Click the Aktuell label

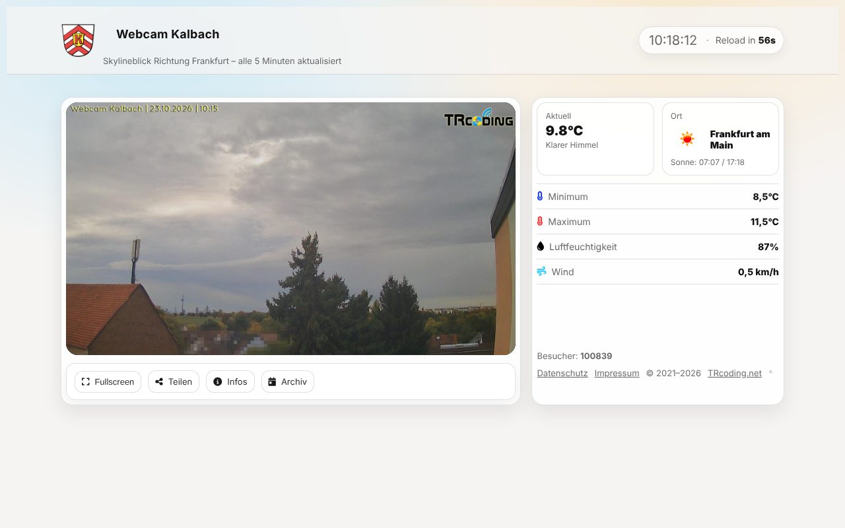click(558, 116)
